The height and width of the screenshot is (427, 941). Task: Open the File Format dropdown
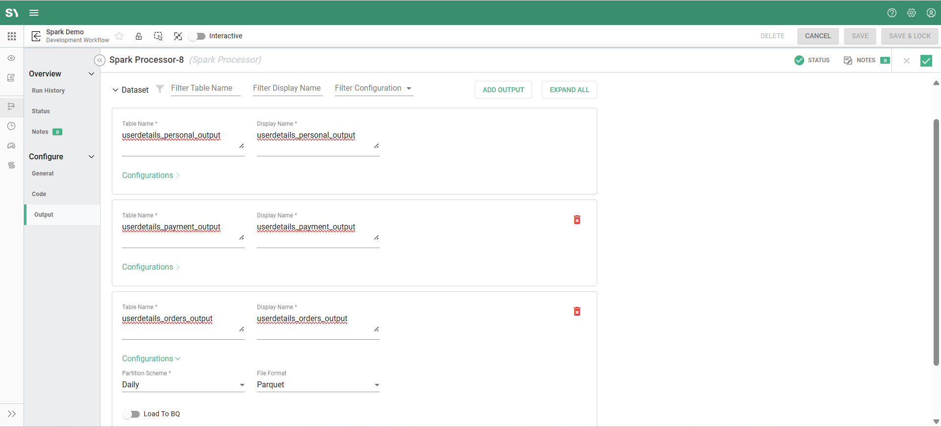coord(318,385)
